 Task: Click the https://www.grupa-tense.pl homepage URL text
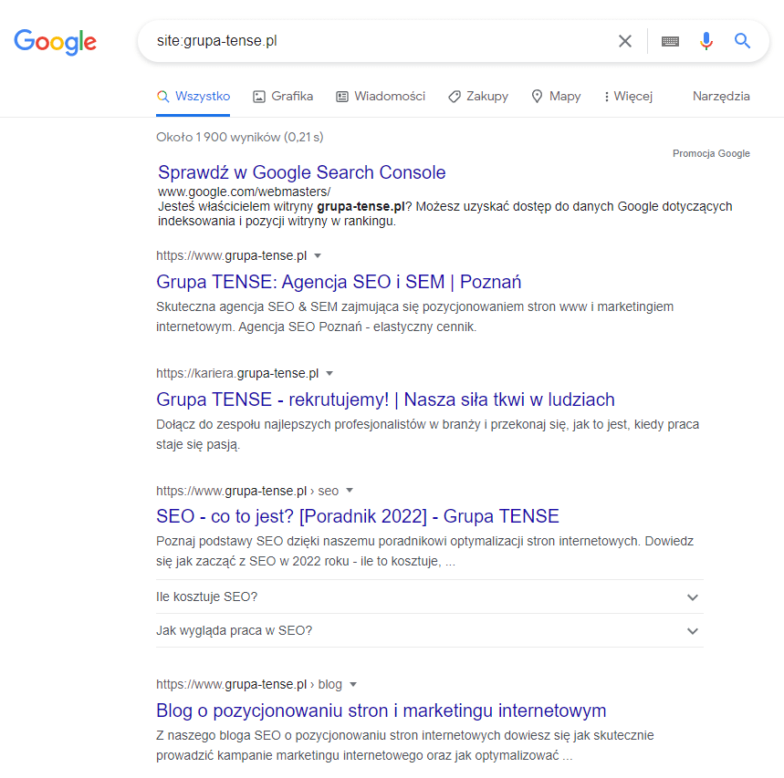point(232,255)
